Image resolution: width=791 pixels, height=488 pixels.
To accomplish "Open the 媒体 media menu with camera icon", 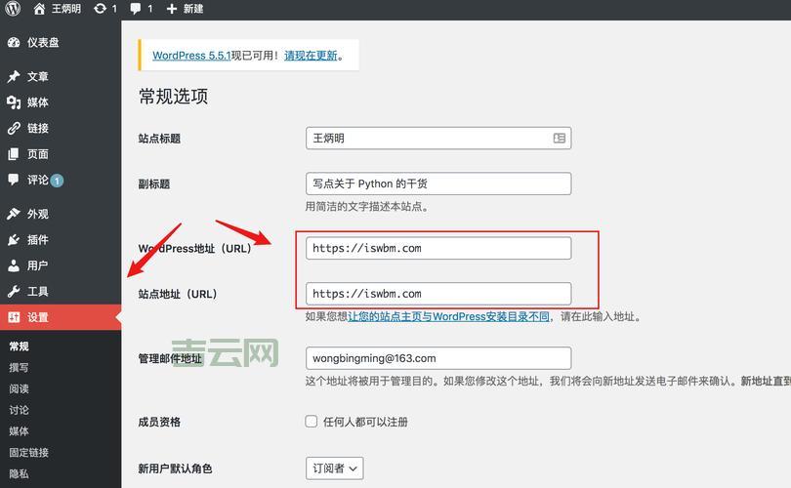I will [61, 102].
